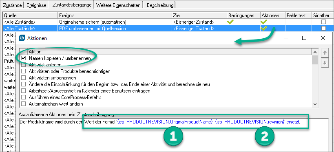The width and height of the screenshot is (334, 152).
Task: Click '<Alle Zustände>' in the first table row
Action: (20, 22)
